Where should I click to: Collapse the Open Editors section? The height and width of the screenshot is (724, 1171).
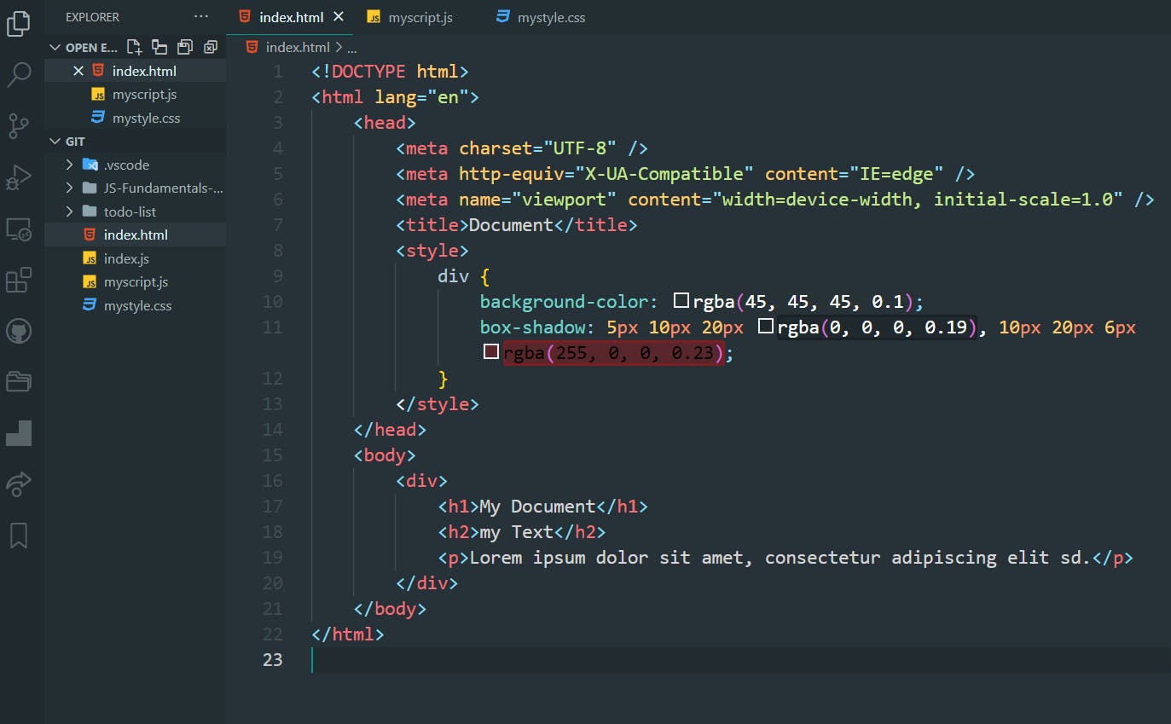click(x=55, y=48)
